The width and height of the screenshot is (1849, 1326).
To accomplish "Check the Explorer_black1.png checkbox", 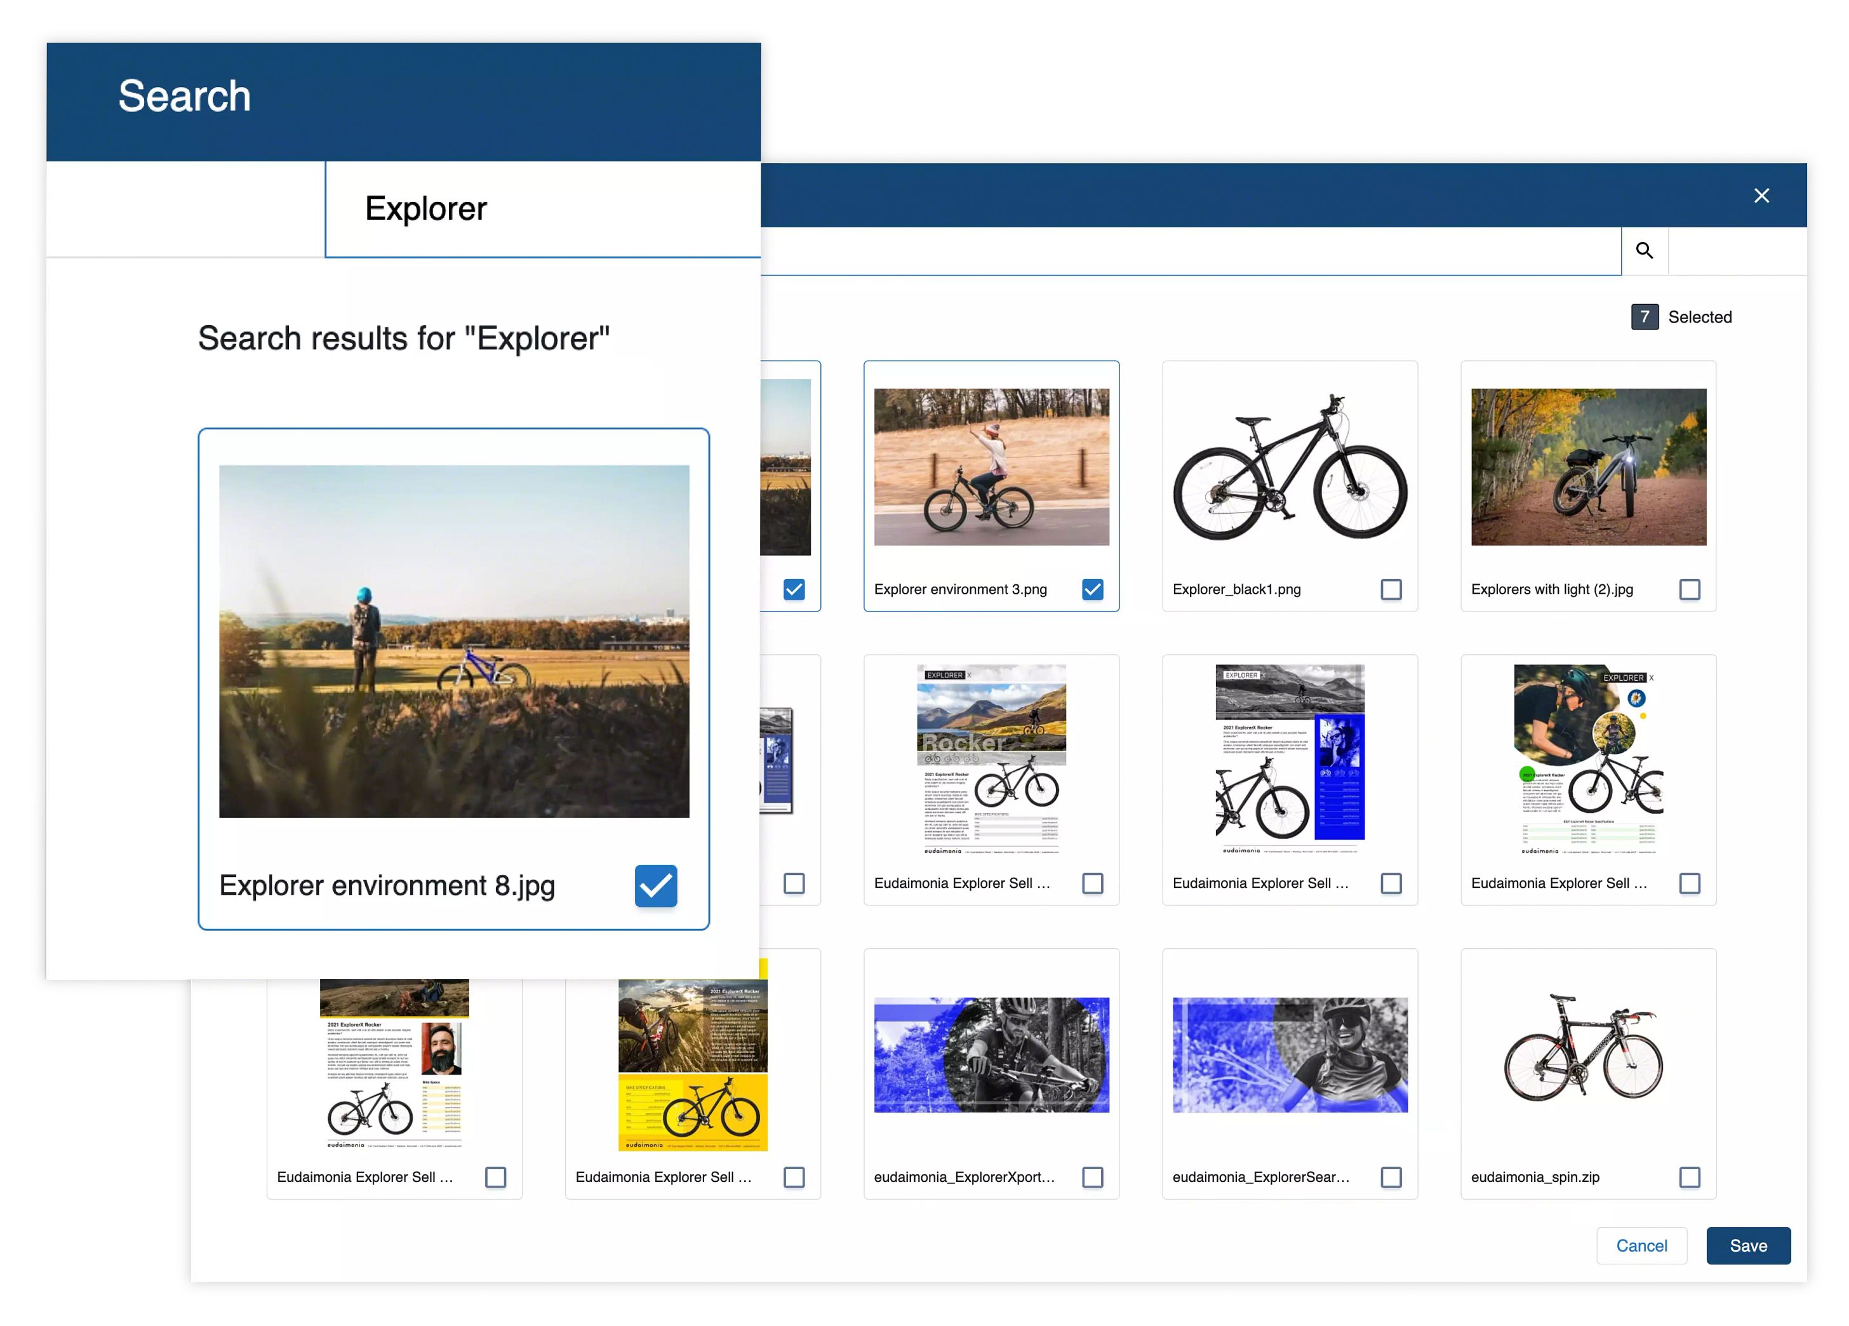I will pyautogui.click(x=1391, y=589).
